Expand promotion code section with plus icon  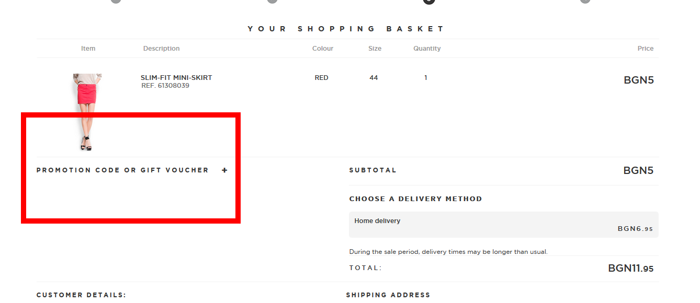(224, 170)
